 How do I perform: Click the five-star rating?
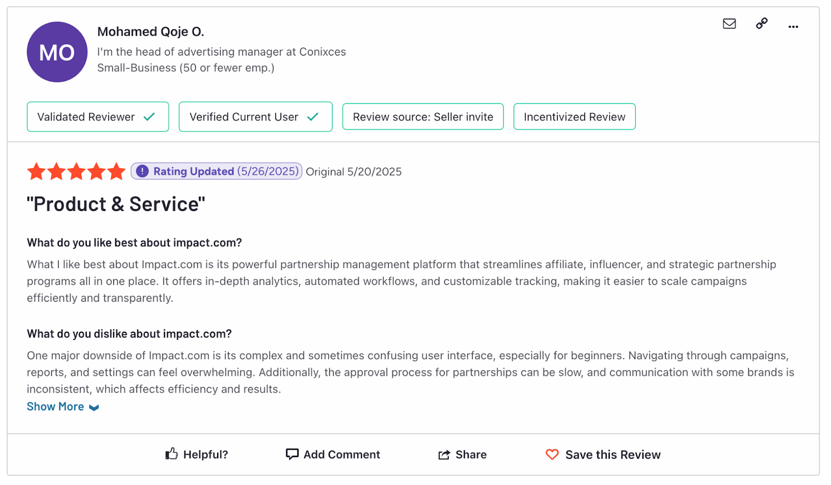pyautogui.click(x=76, y=171)
